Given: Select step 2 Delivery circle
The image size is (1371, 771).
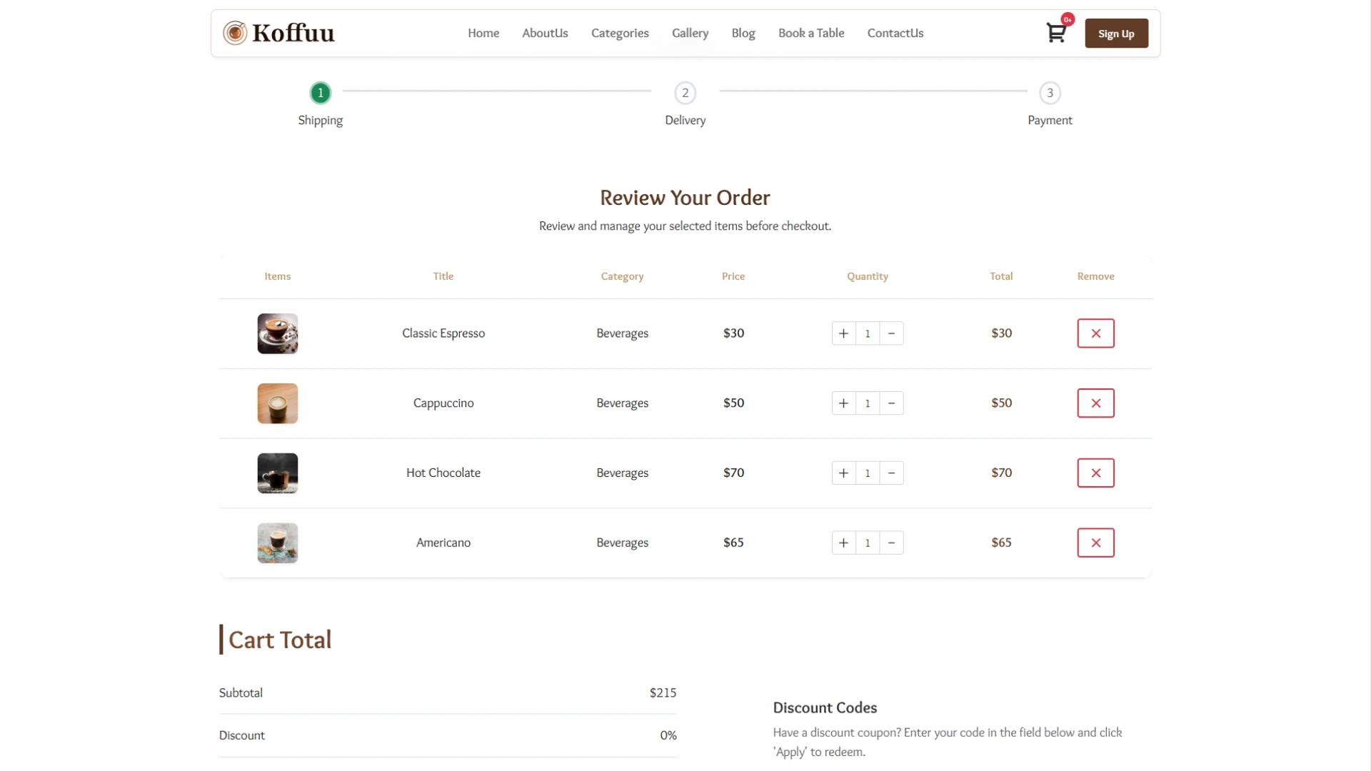Looking at the screenshot, I should (x=685, y=93).
